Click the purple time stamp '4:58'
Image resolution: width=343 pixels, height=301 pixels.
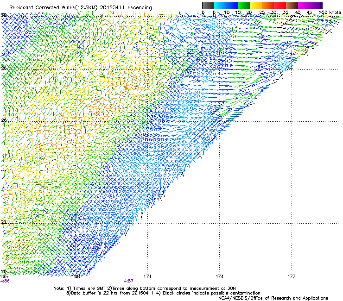click(5, 281)
